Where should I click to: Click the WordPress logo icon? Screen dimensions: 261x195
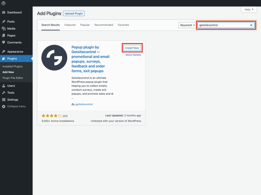point(4,3)
